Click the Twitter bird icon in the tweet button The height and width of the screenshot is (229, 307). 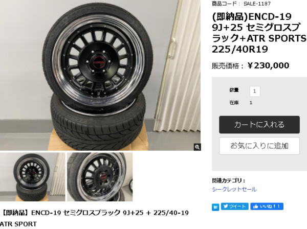[226, 207]
